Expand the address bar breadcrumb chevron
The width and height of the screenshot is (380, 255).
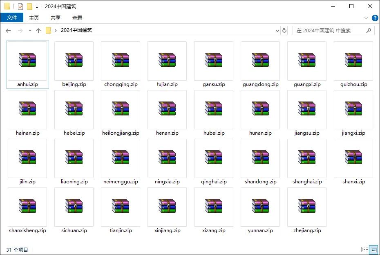56,30
